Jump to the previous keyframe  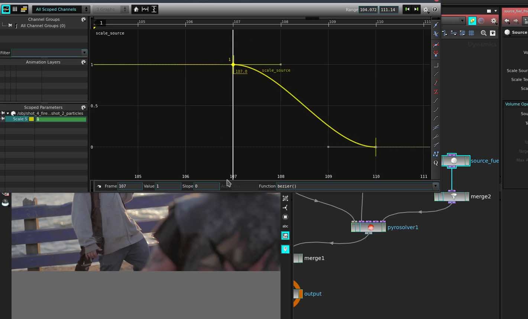(x=407, y=9)
